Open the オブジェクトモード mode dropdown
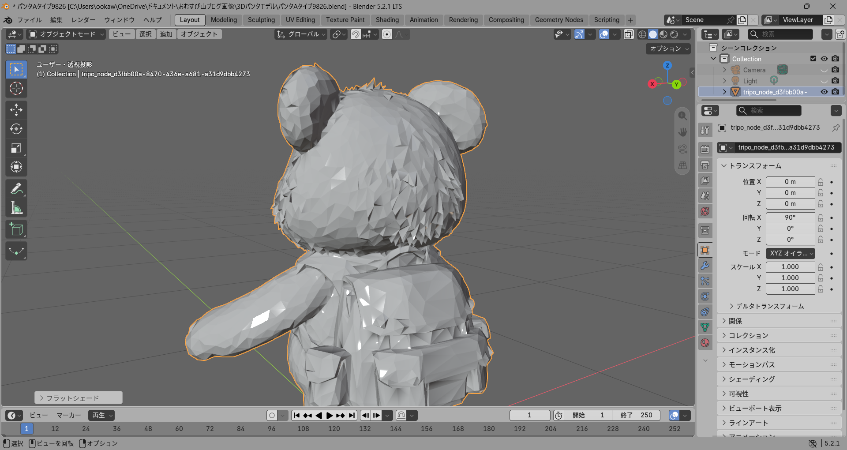847x450 pixels. (66, 34)
